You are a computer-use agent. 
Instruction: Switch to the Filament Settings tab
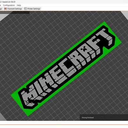13,9
